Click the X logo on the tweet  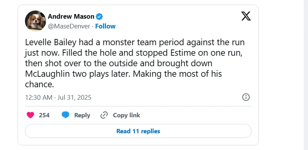[246, 16]
